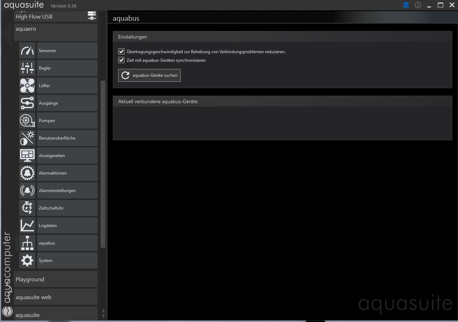Select the Anzeigeseiten monitor icon
Viewport: 458px width, 322px height.
pyautogui.click(x=27, y=156)
